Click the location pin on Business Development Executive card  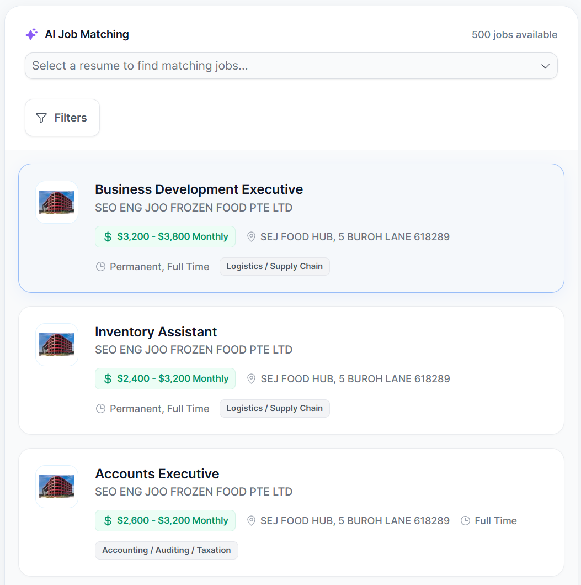pyautogui.click(x=251, y=236)
